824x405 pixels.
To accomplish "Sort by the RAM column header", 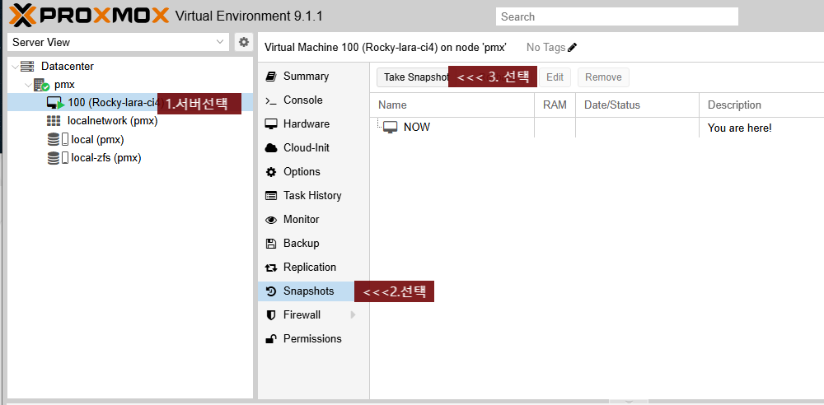I will [x=555, y=105].
